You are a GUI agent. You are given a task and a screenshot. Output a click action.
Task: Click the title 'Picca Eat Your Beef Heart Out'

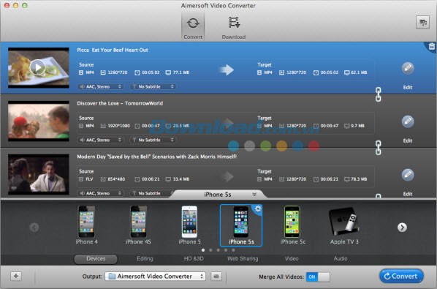(x=113, y=50)
